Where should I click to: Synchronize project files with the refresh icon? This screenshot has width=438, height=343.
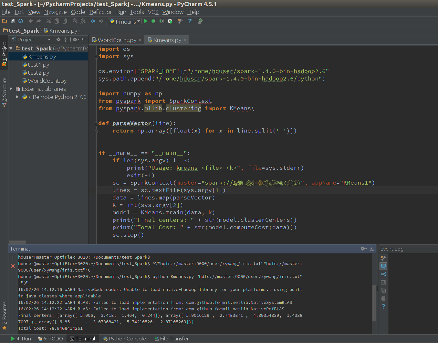[x=20, y=21]
